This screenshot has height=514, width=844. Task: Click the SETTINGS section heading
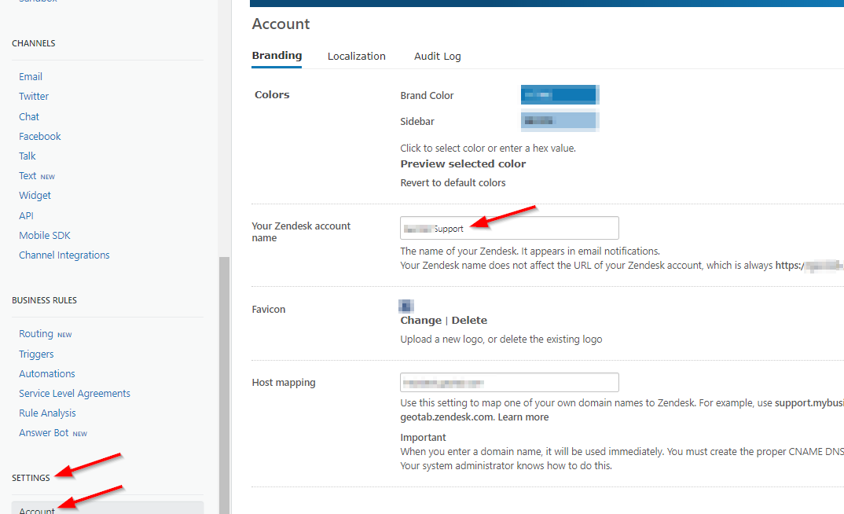pos(31,478)
